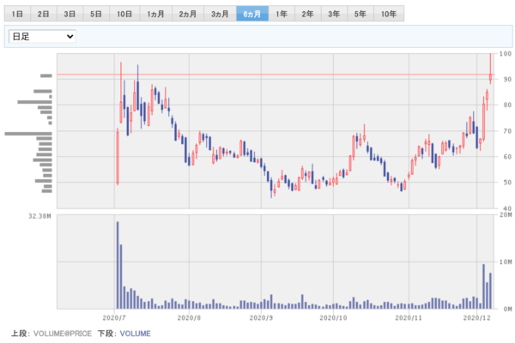Select the 3日 time range tab
515x343 pixels.
pyautogui.click(x=70, y=14)
